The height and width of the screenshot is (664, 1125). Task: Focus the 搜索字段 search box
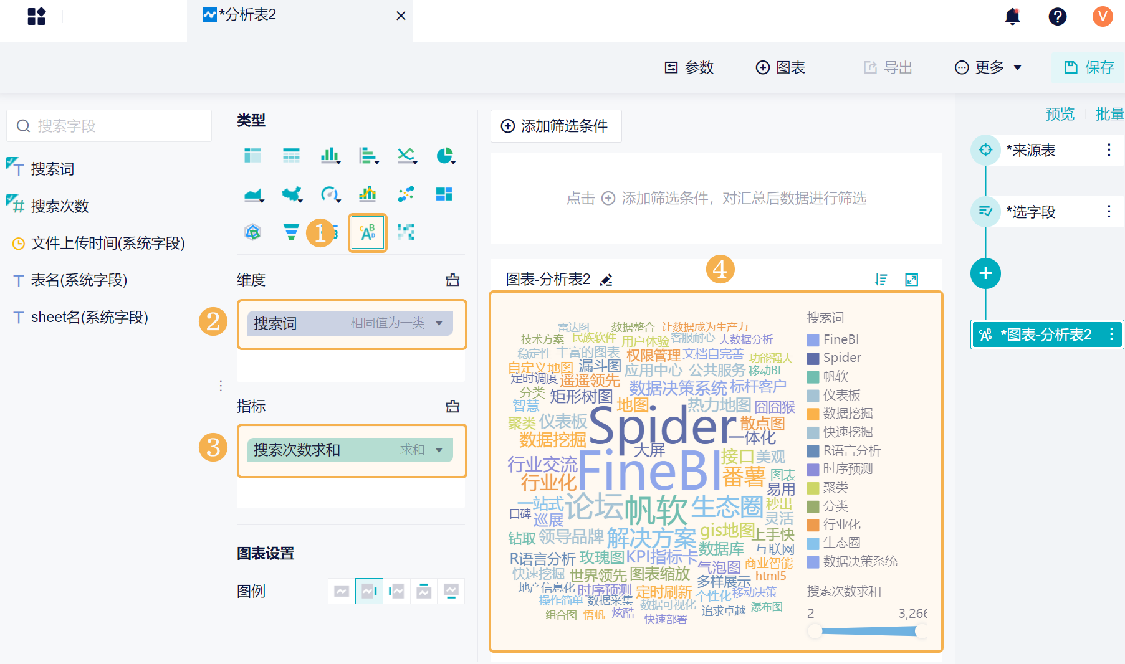109,126
